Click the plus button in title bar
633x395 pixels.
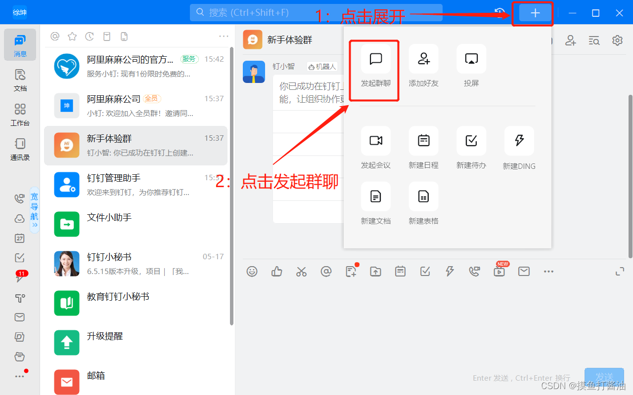535,13
